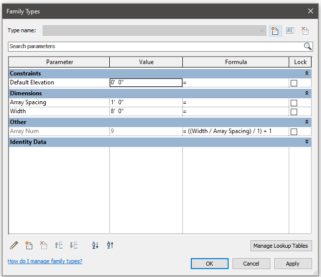Click the Array Num formula cell
The width and height of the screenshot is (321, 277).
click(236, 131)
